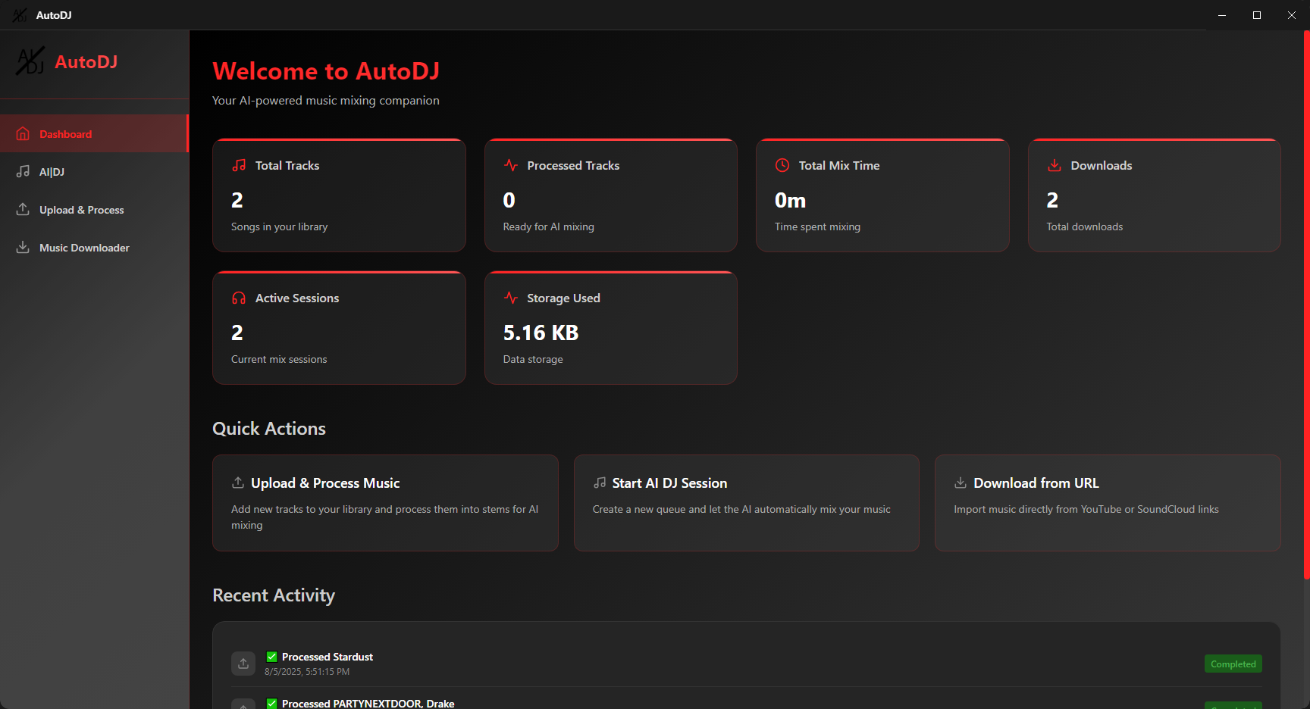The width and height of the screenshot is (1310, 709).
Task: Click the checkmark beside Processed PARTYNEXTDOOR, Drake
Action: [x=271, y=703]
